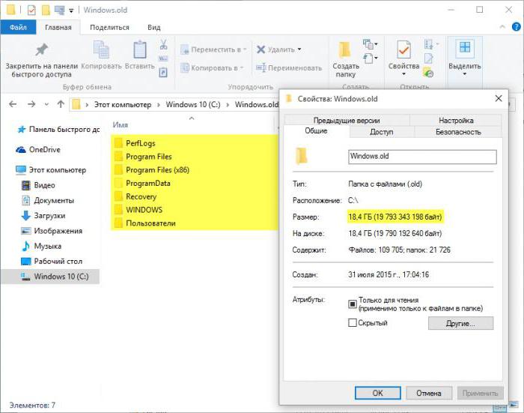Image resolution: width=524 pixels, height=413 pixels.
Task: Open the recent locations dropdown arrow
Action: (46, 104)
